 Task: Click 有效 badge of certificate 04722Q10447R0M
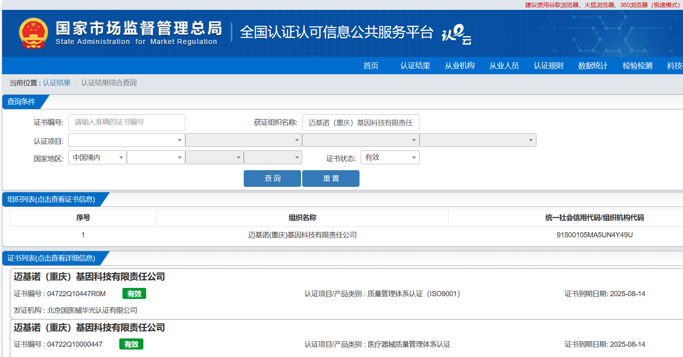134,294
